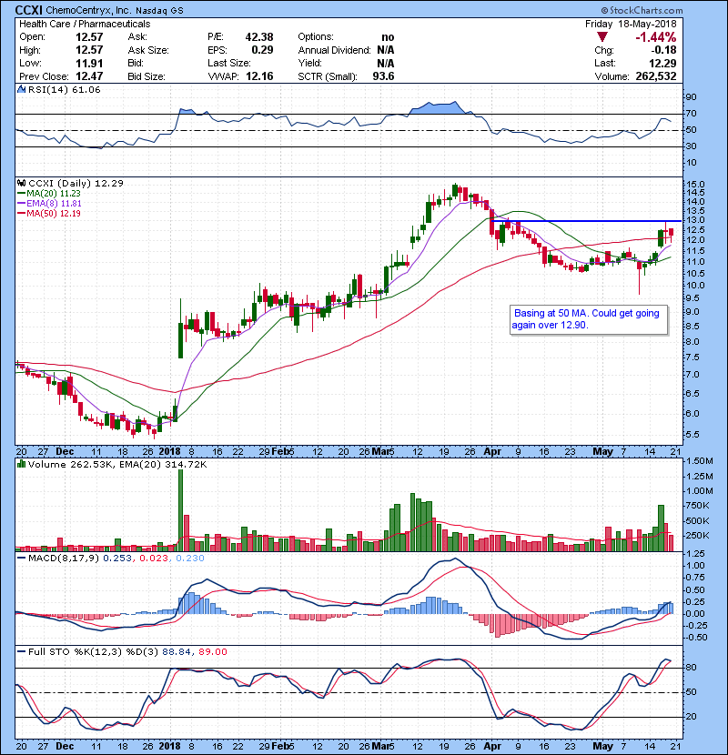
Task: Click the Health Care / Pharmaceuticals sector text
Action: [85, 24]
